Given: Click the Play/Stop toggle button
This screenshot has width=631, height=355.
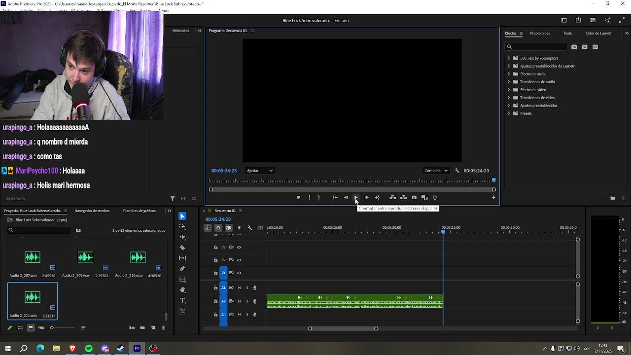Looking at the screenshot, I should (356, 197).
